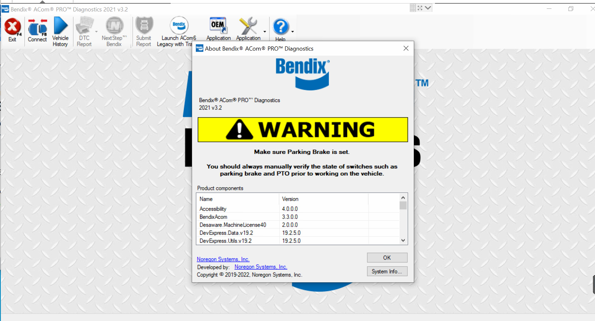
Task: Restore the main Bendix window size
Action: click(x=571, y=9)
